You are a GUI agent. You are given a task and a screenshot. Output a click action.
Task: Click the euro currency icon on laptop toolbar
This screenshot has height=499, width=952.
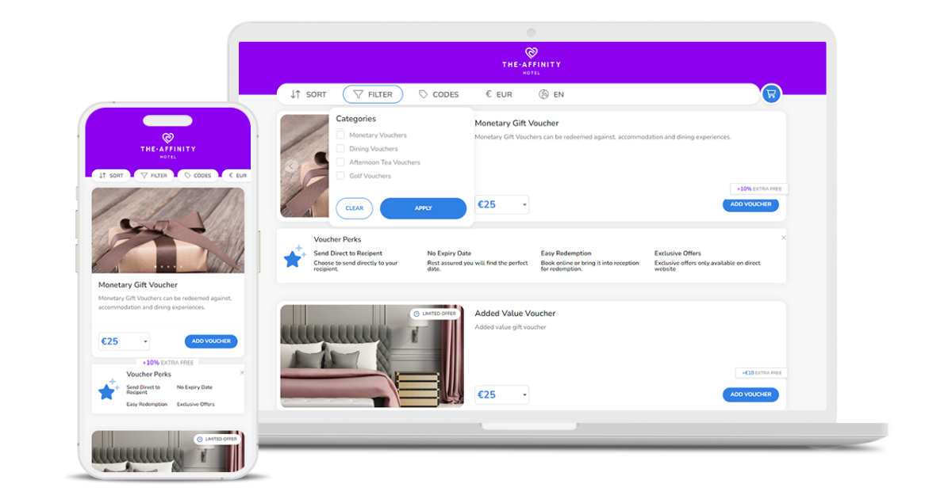click(489, 94)
